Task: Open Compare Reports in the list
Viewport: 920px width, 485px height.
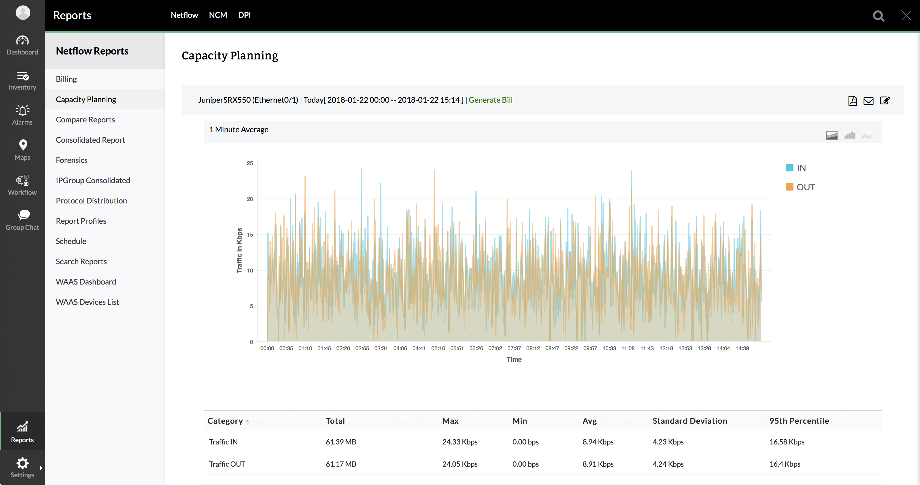Action: coord(85,120)
